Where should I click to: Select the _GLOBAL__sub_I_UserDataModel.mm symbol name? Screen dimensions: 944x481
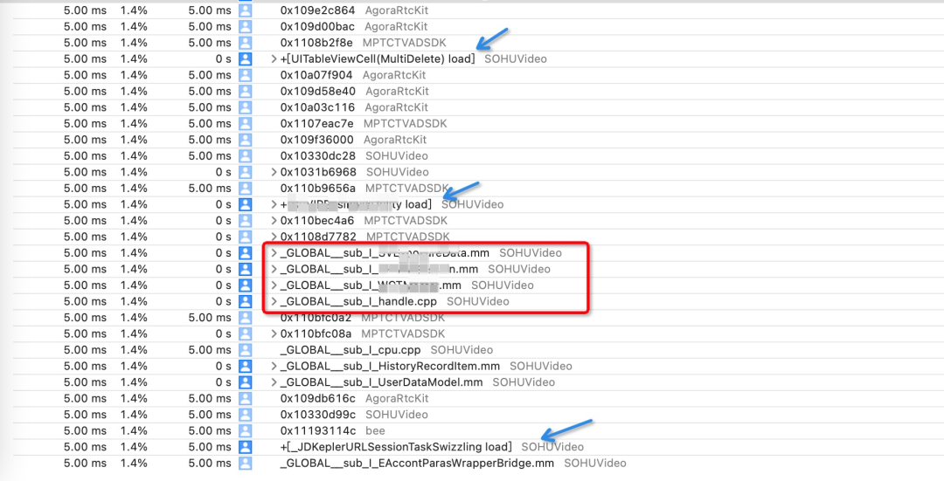tap(382, 382)
